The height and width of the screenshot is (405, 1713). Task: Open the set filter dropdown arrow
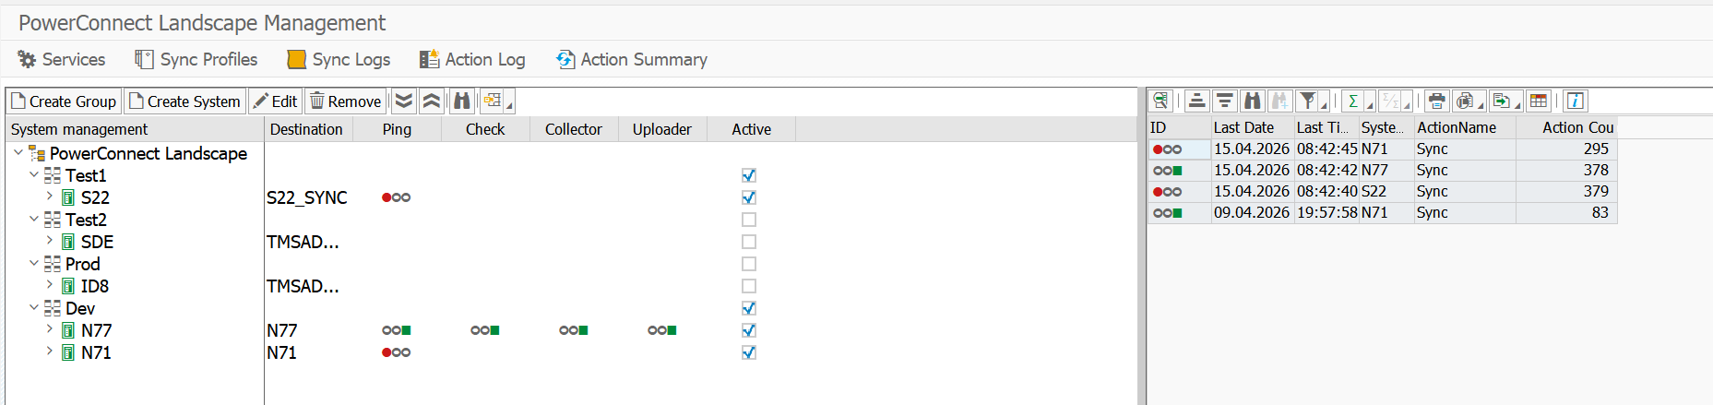point(1324,105)
